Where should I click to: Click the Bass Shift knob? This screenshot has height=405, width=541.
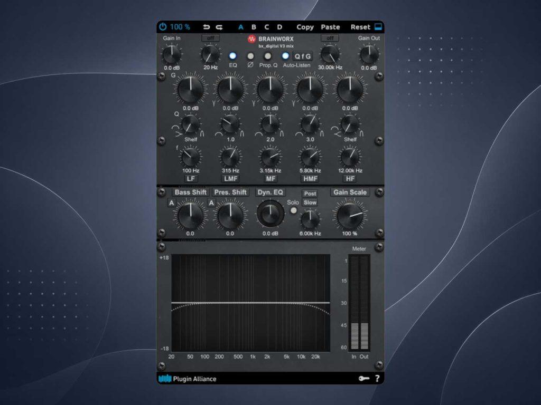coord(190,215)
